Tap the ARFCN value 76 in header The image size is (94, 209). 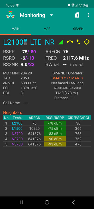coord(66,52)
